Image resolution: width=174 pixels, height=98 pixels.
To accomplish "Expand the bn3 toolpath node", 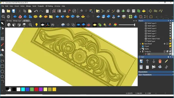I will click(143, 54).
